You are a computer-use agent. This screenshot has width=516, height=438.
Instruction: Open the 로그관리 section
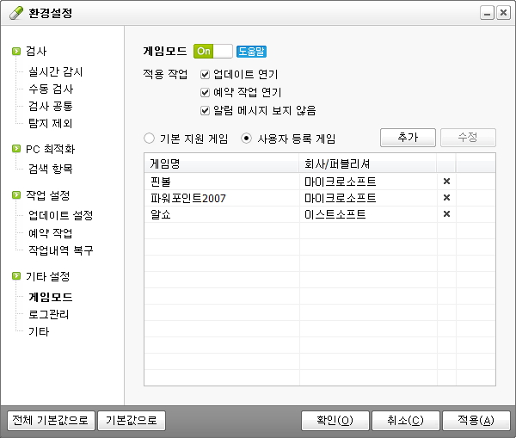(48, 314)
